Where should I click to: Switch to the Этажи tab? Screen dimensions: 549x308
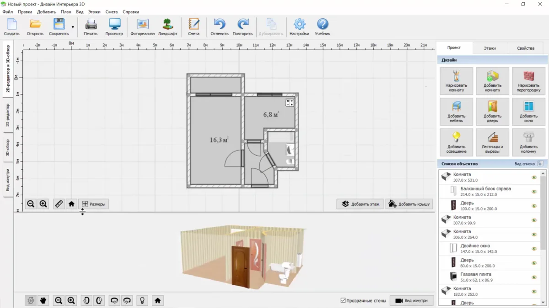pos(490,47)
